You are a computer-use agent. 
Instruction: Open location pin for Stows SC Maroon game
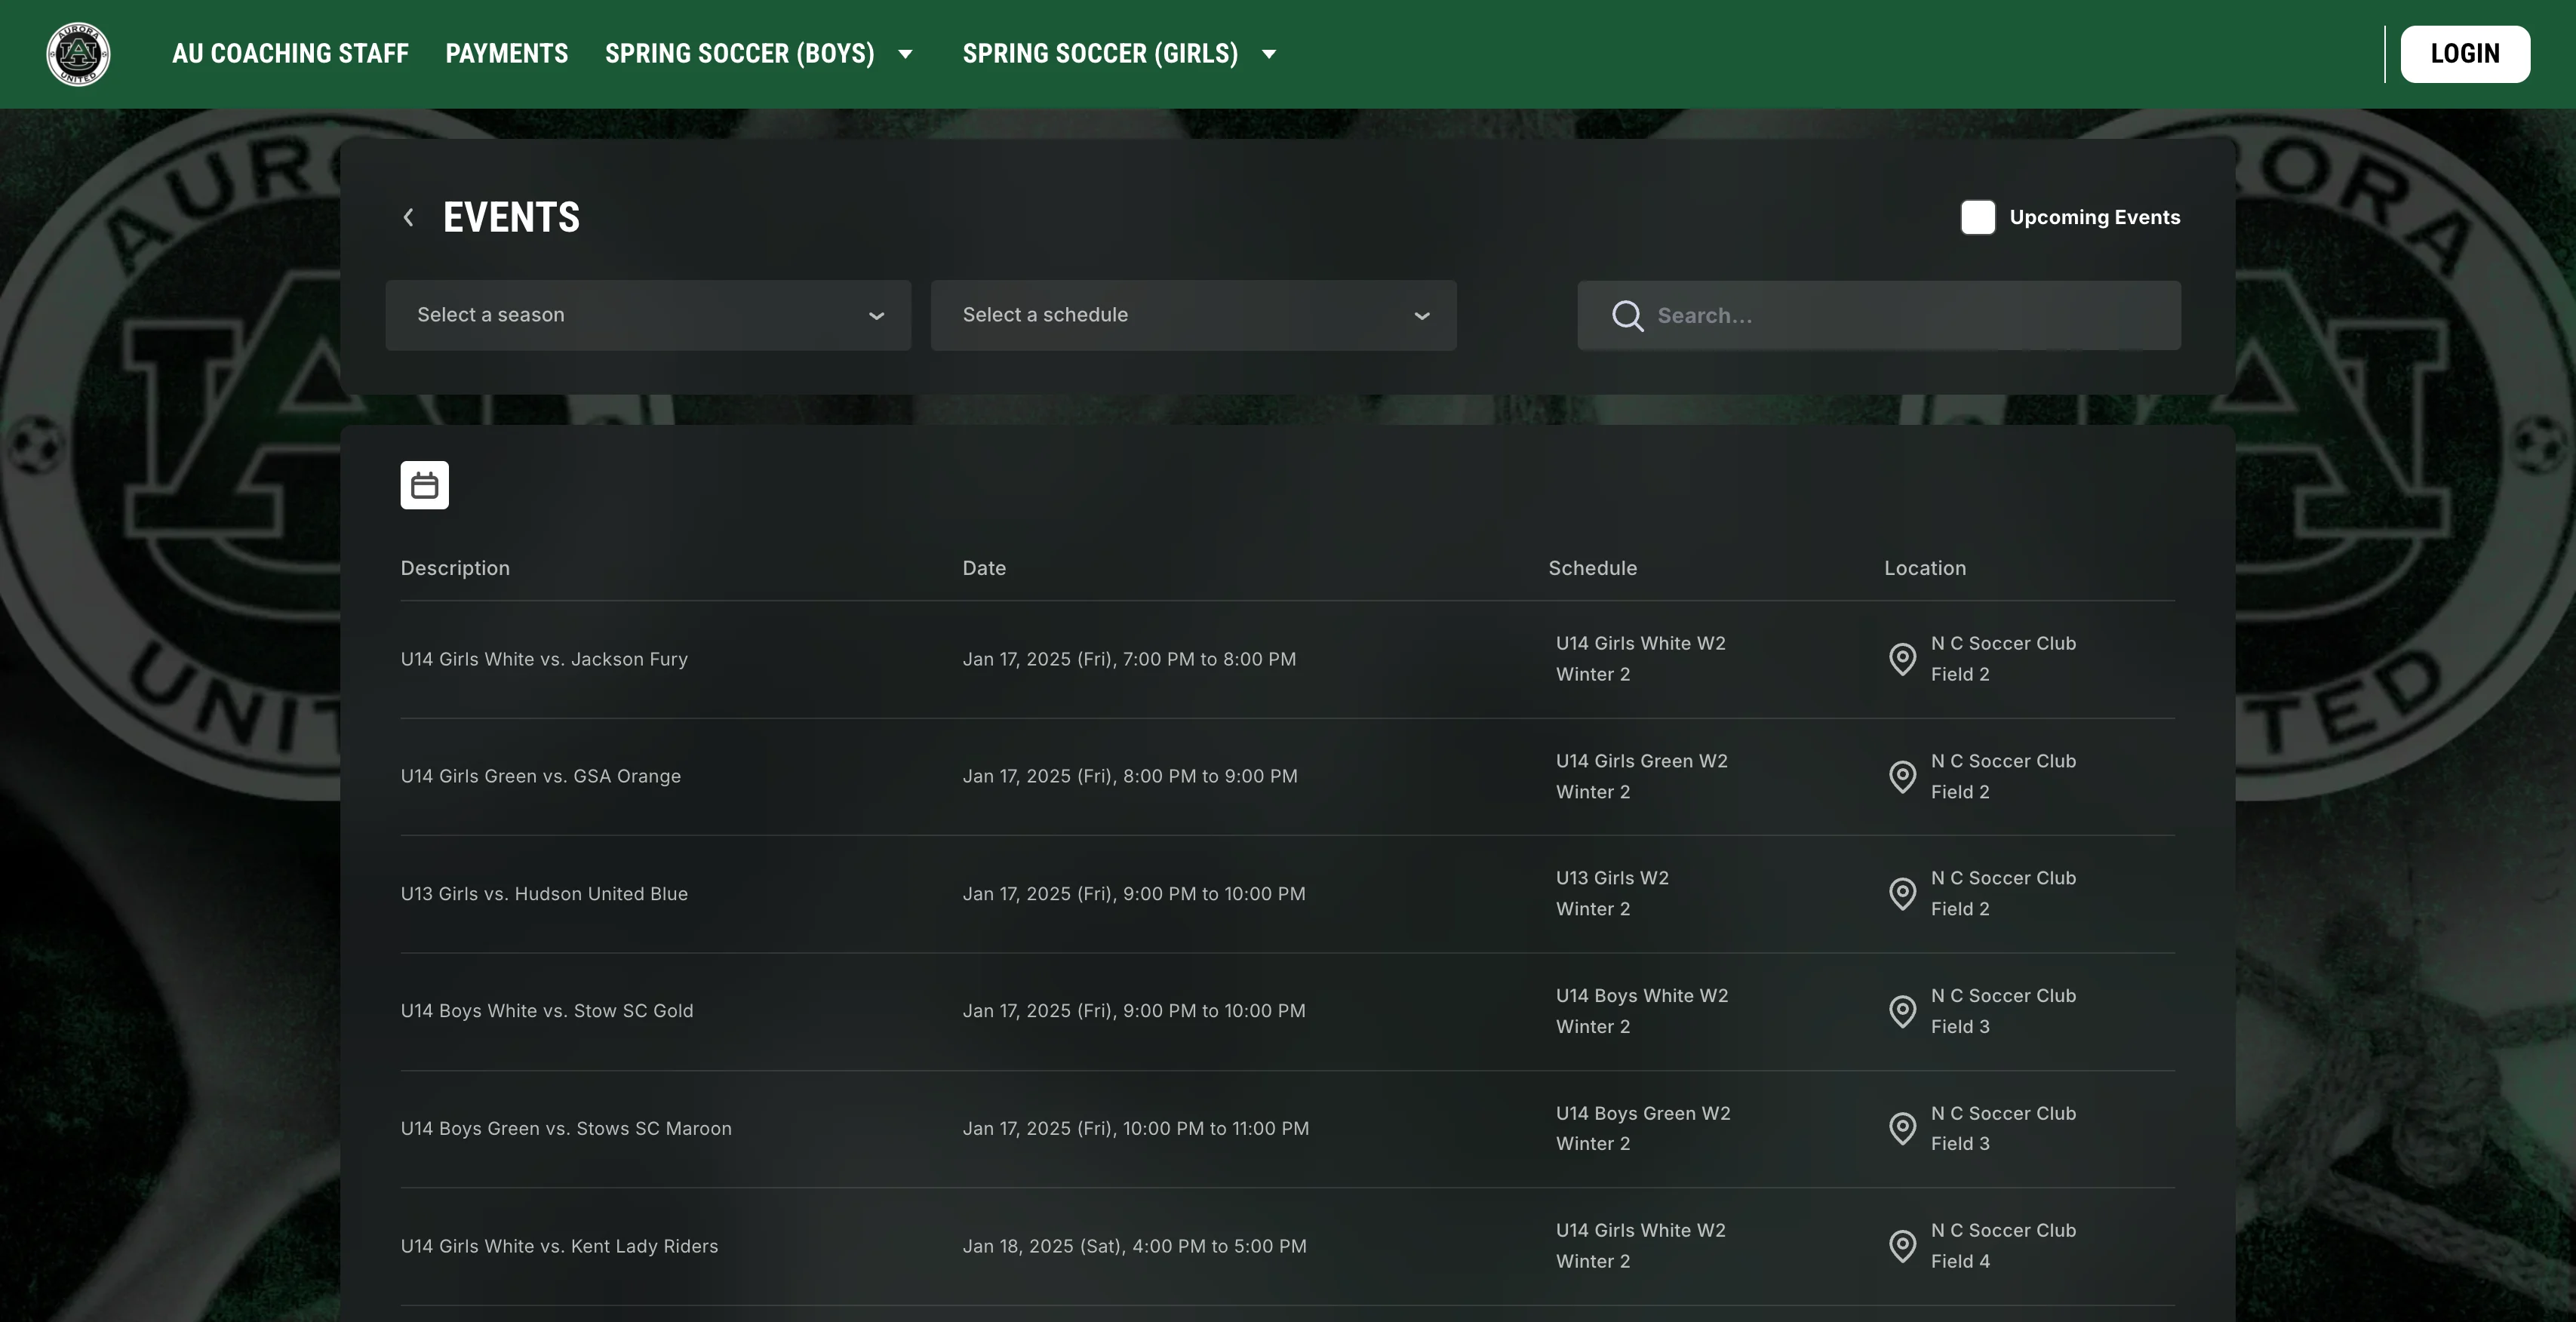tap(1902, 1129)
